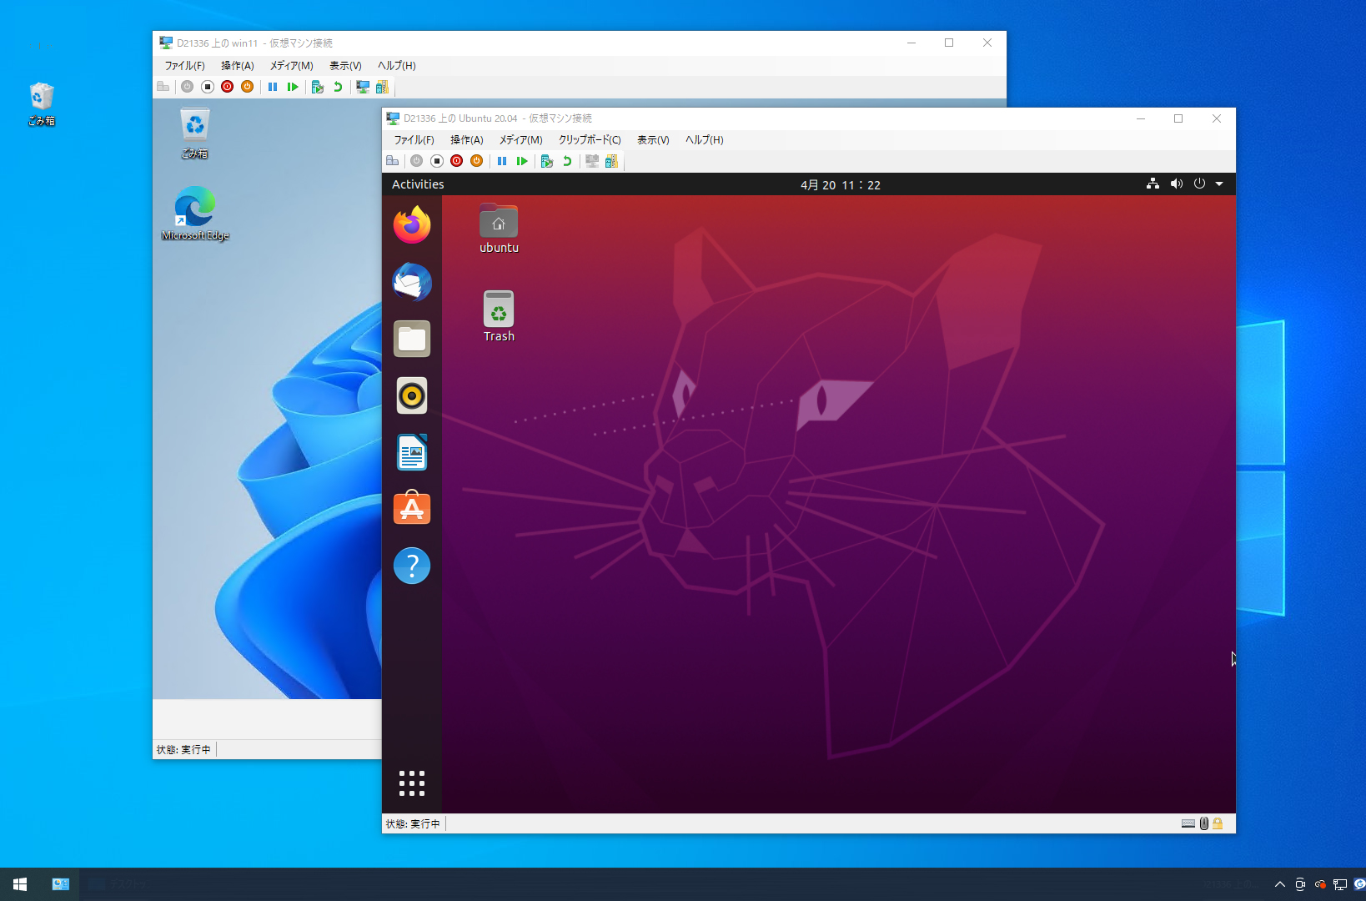Show hidden icons chevron in host system tray
The height and width of the screenshot is (901, 1366).
[x=1280, y=884]
